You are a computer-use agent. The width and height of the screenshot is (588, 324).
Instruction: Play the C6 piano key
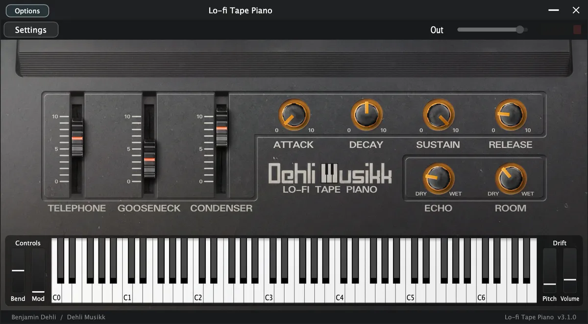point(482,294)
